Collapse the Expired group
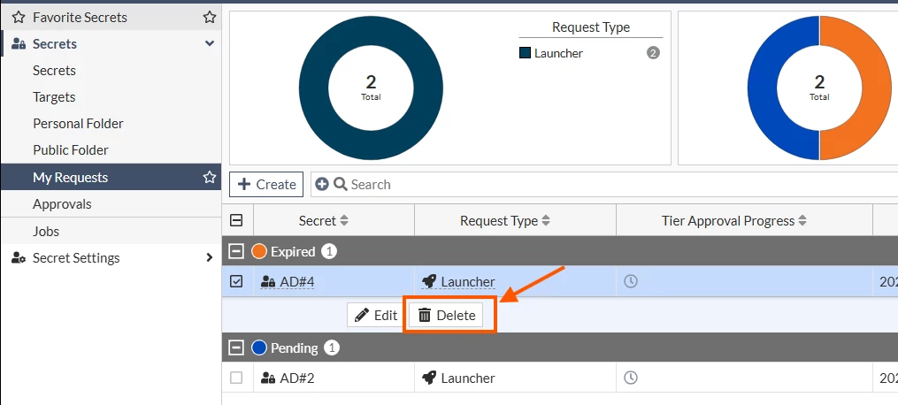The height and width of the screenshot is (405, 898). 236,251
